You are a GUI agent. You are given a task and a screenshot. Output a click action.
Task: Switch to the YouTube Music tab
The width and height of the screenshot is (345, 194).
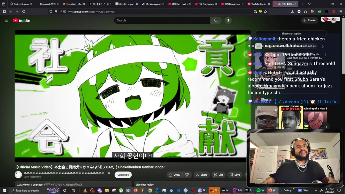(258, 4)
